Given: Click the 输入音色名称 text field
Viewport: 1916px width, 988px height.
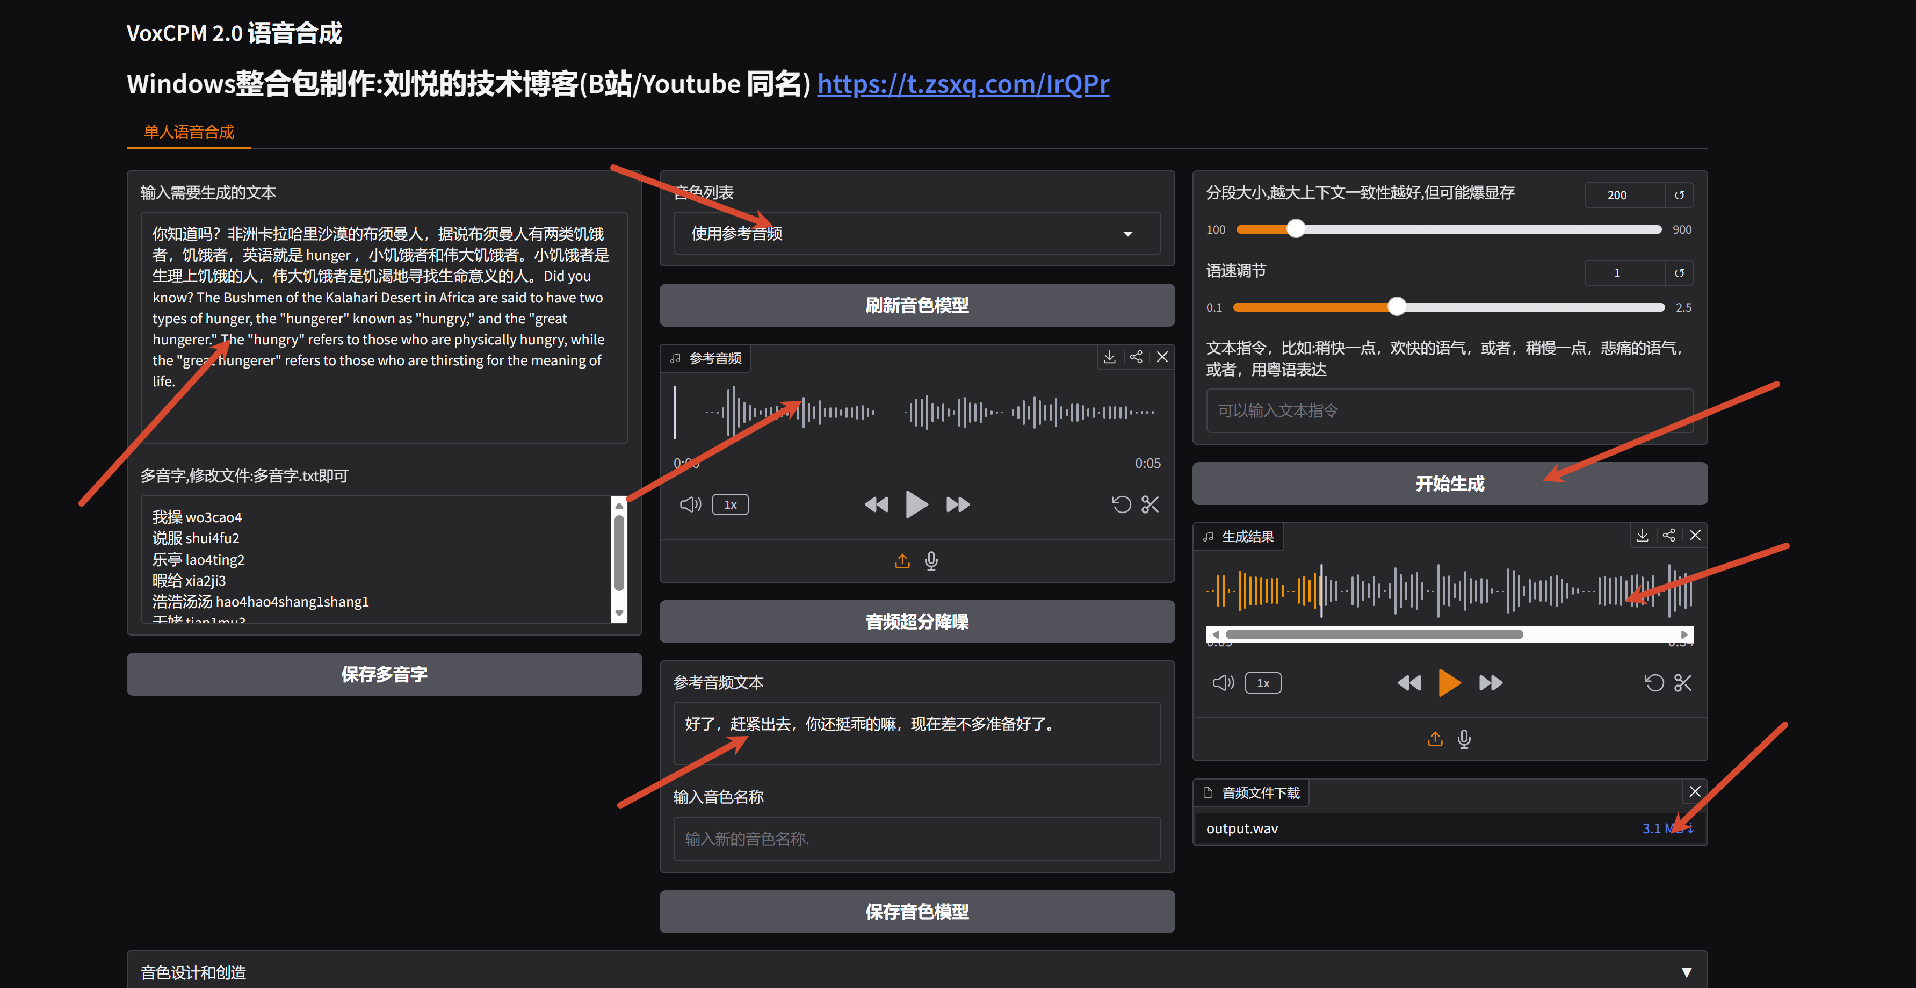Looking at the screenshot, I should (916, 839).
